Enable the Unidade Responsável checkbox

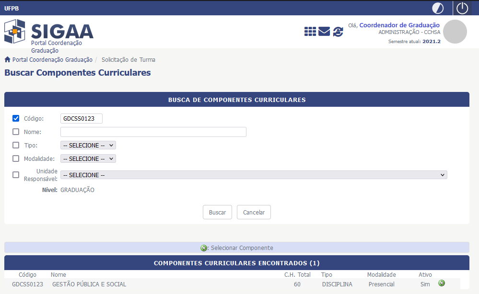click(x=16, y=175)
